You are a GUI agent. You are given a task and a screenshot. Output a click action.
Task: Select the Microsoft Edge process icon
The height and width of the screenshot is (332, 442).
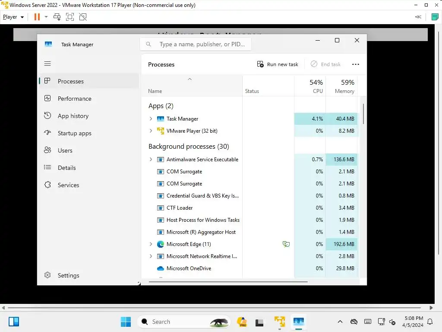pos(161,244)
